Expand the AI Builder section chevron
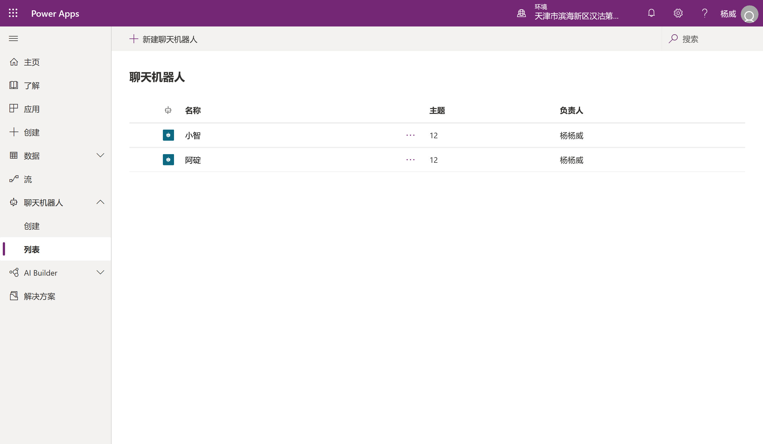The image size is (763, 444). tap(100, 272)
